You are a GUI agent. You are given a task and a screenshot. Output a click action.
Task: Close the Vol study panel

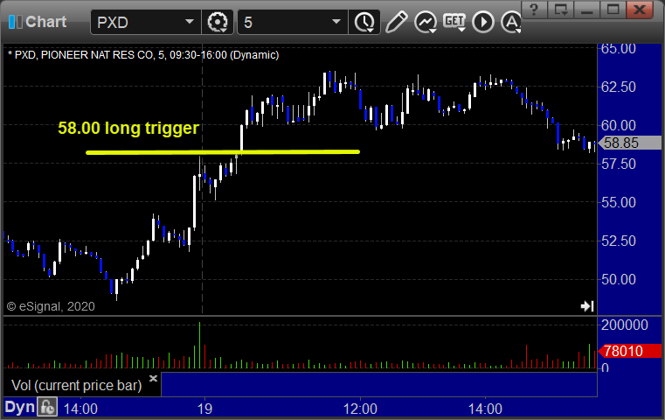point(153,378)
